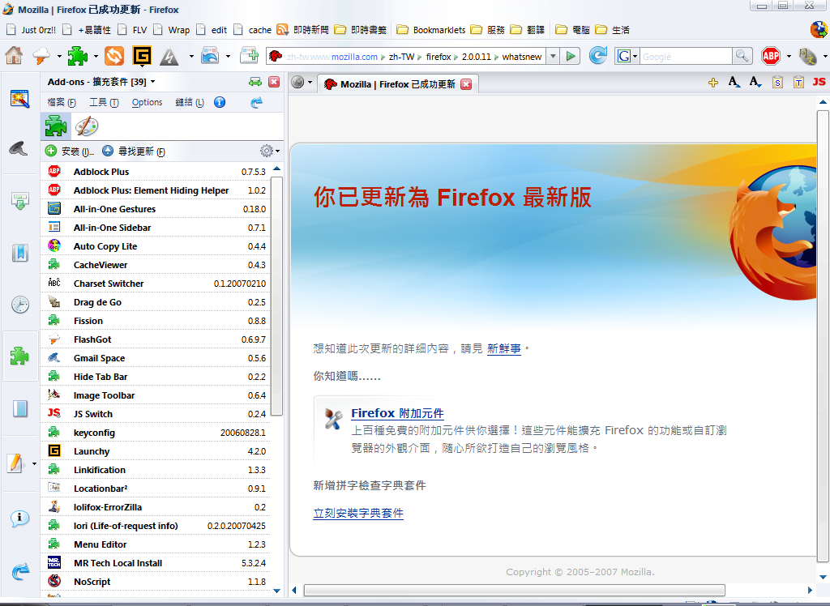
Task: Switch to Themes palette icon in Add-ons
Action: pos(86,126)
